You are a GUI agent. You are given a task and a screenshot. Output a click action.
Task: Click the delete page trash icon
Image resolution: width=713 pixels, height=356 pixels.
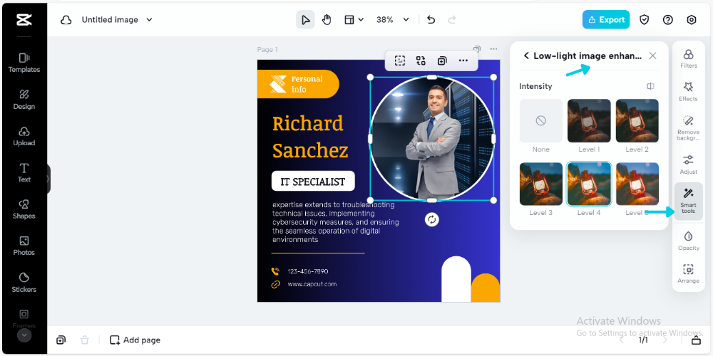click(x=85, y=340)
